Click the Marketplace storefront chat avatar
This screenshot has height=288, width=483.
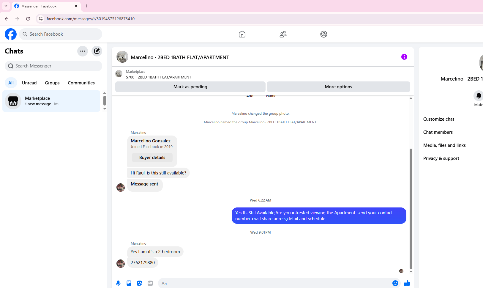[13, 101]
